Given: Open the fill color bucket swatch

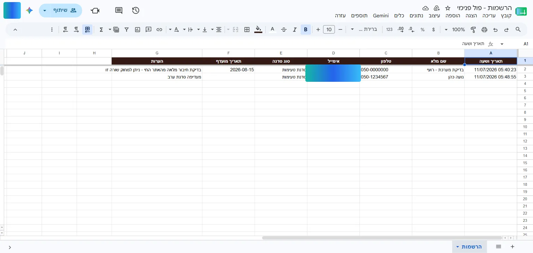Looking at the screenshot, I should 258,30.
